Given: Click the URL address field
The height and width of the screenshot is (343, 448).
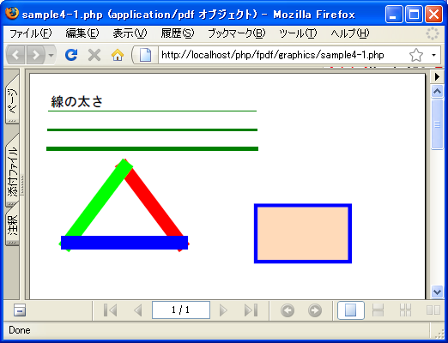Looking at the screenshot, I should coord(282,55).
